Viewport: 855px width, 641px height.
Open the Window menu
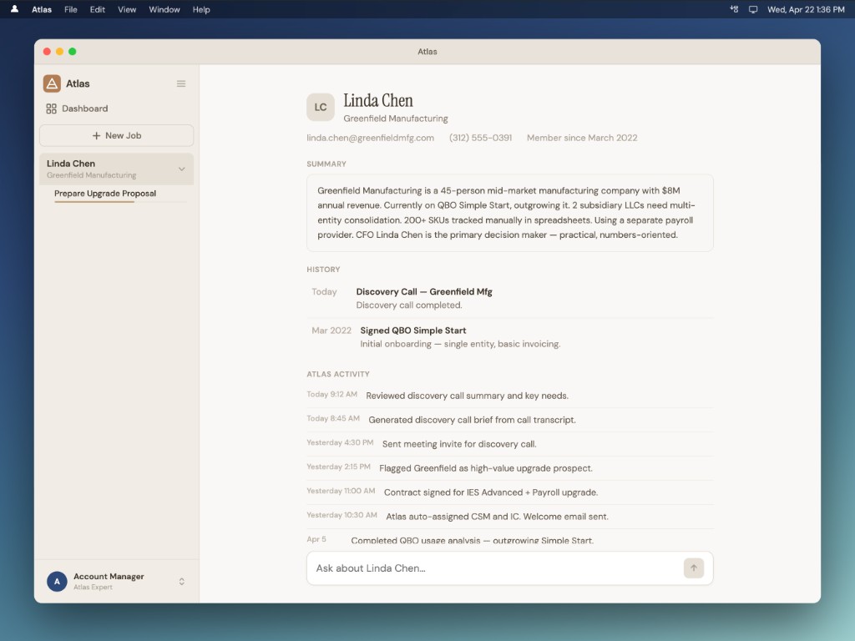164,9
